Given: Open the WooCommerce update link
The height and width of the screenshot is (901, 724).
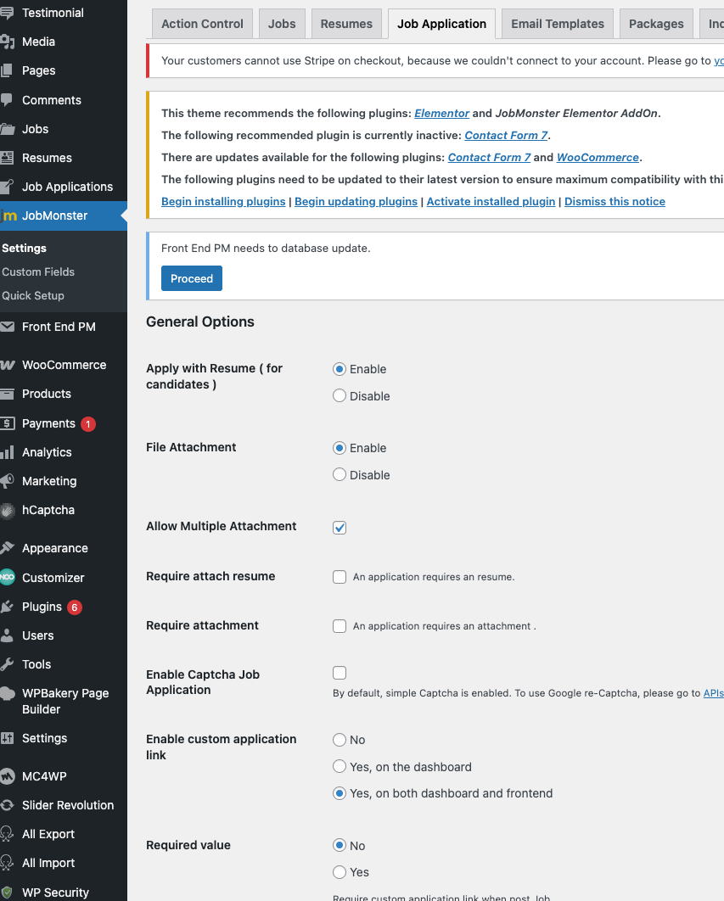Looking at the screenshot, I should pyautogui.click(x=598, y=158).
